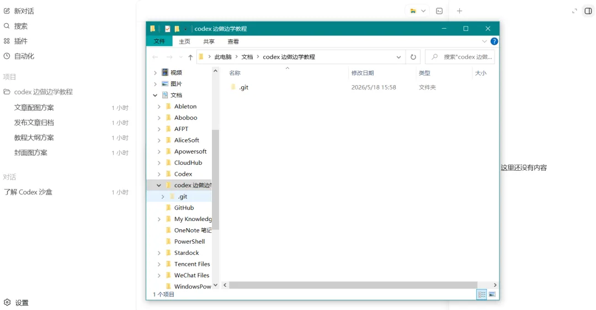Click the expand arrows icon near top right
This screenshot has width=596, height=310.
pos(574,11)
